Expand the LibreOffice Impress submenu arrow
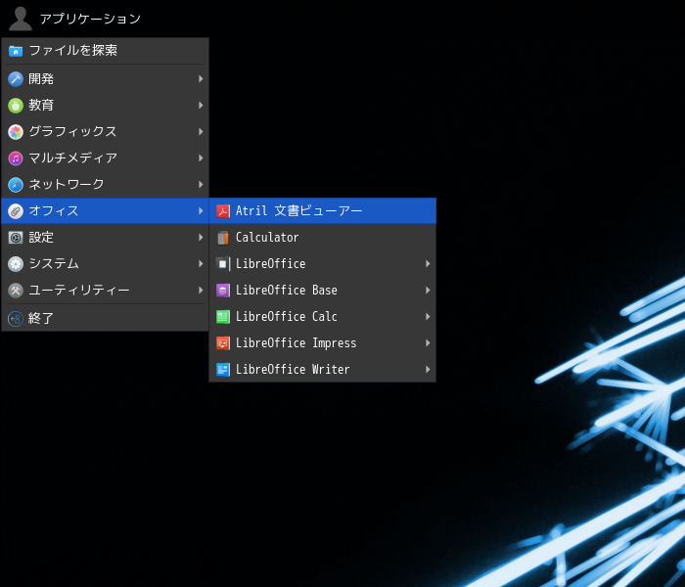 point(428,343)
